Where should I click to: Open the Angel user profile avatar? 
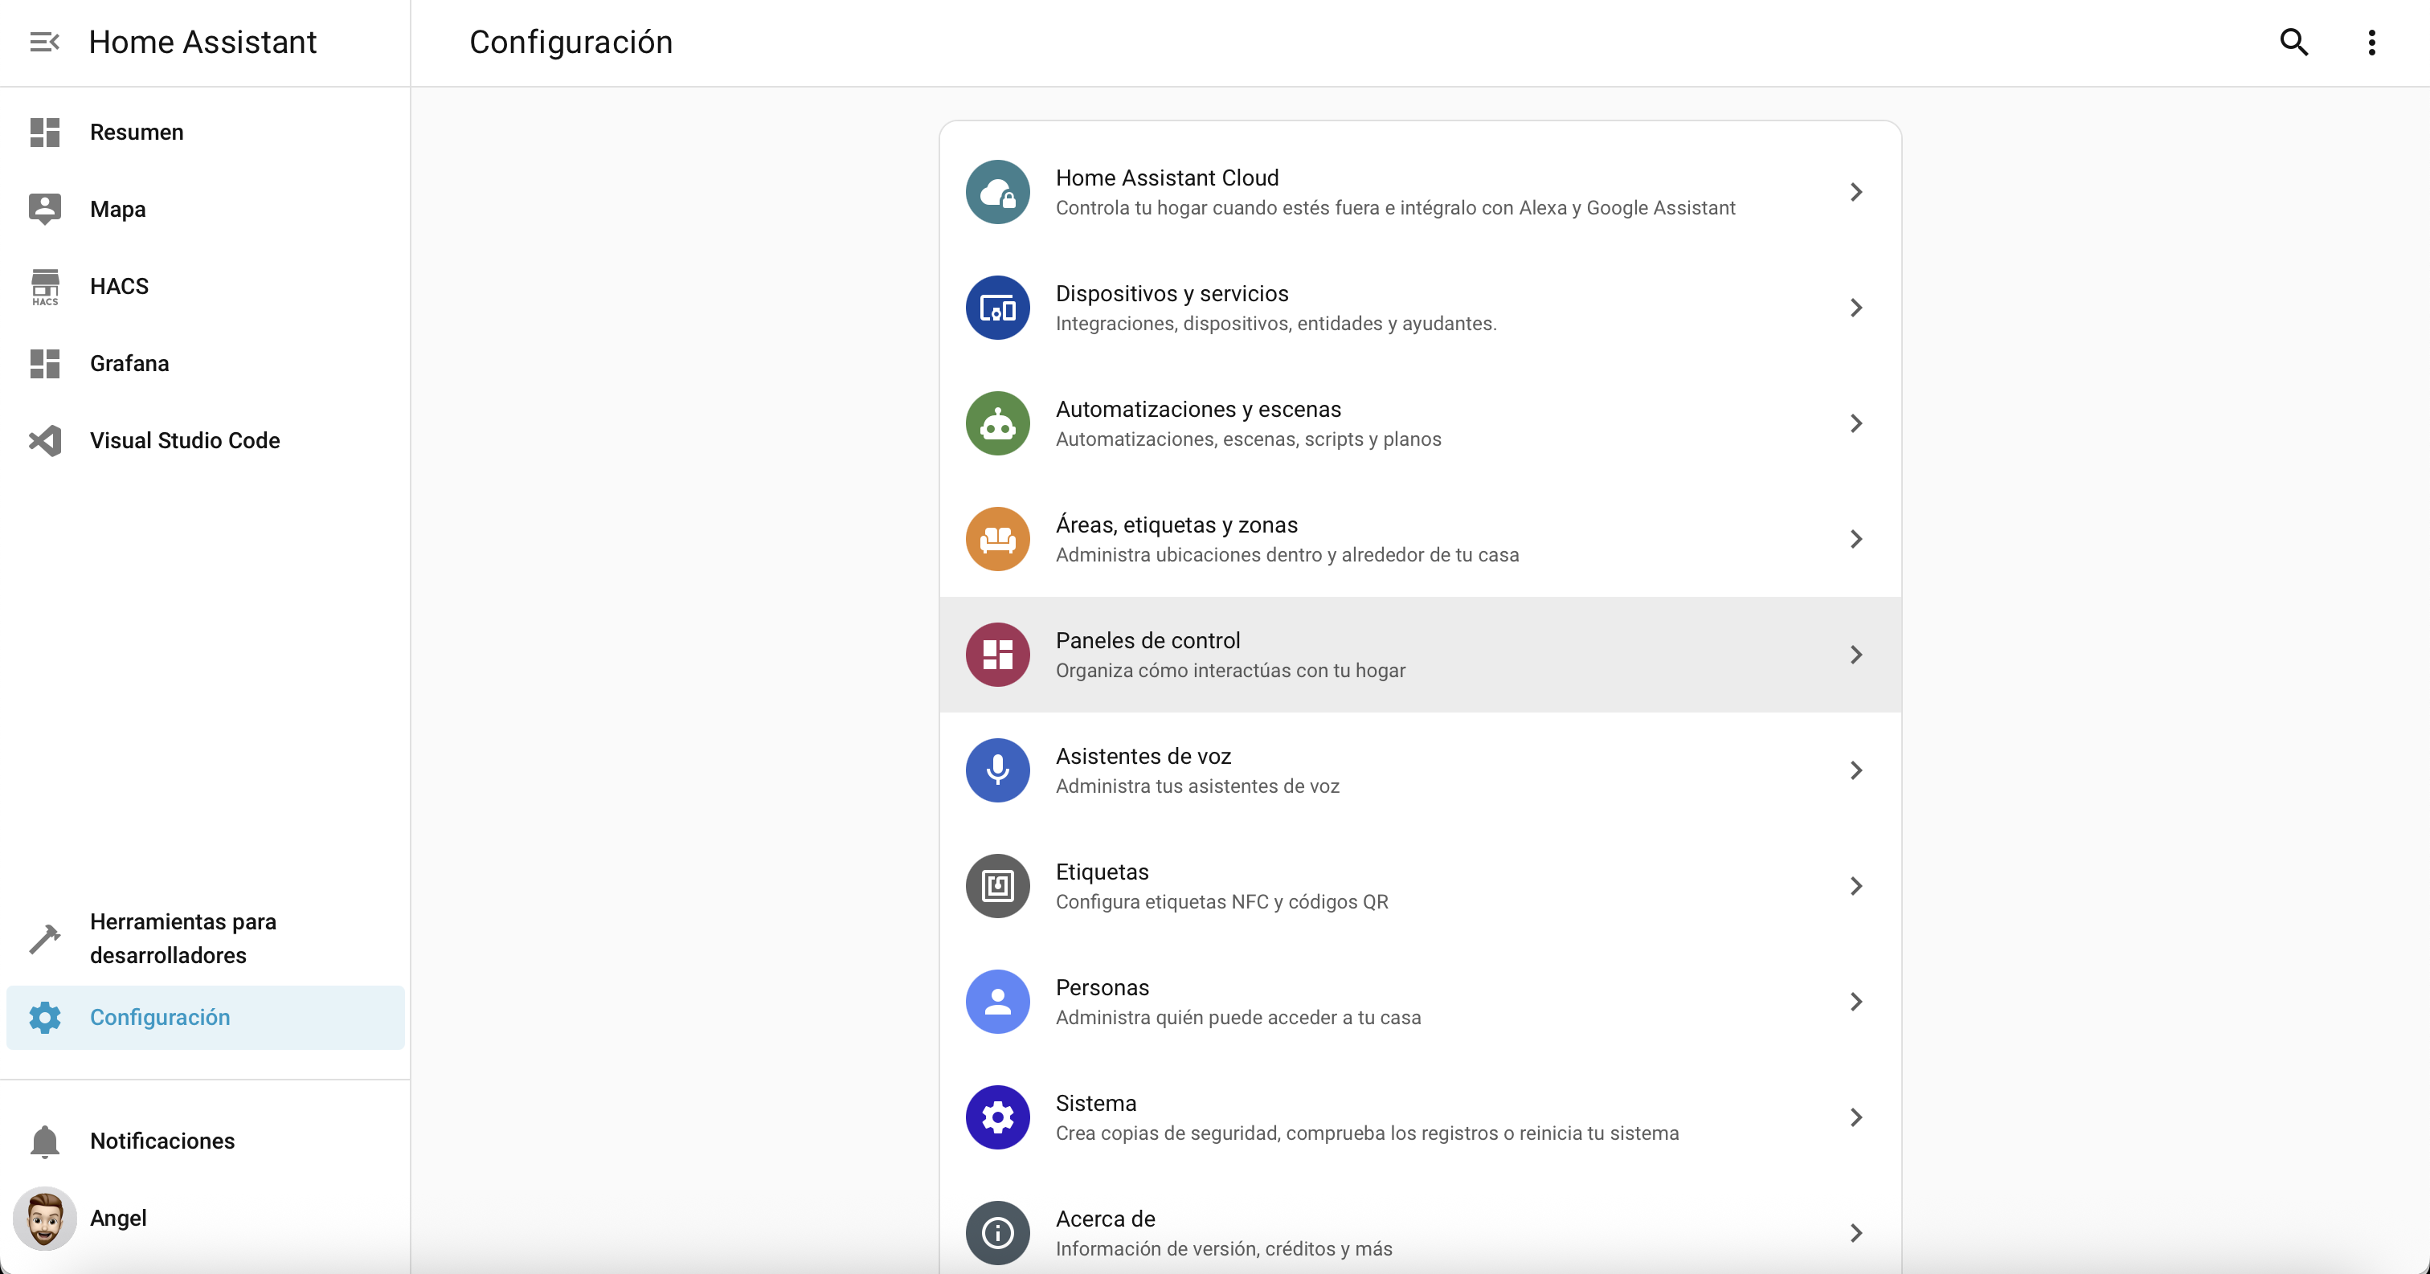pos(44,1218)
